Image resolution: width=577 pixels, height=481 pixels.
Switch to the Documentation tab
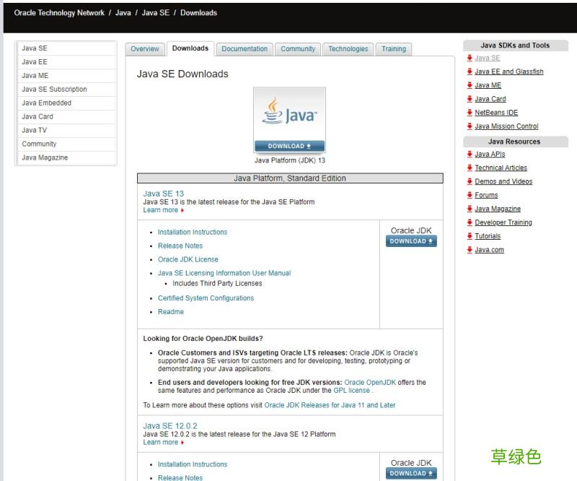pos(245,49)
